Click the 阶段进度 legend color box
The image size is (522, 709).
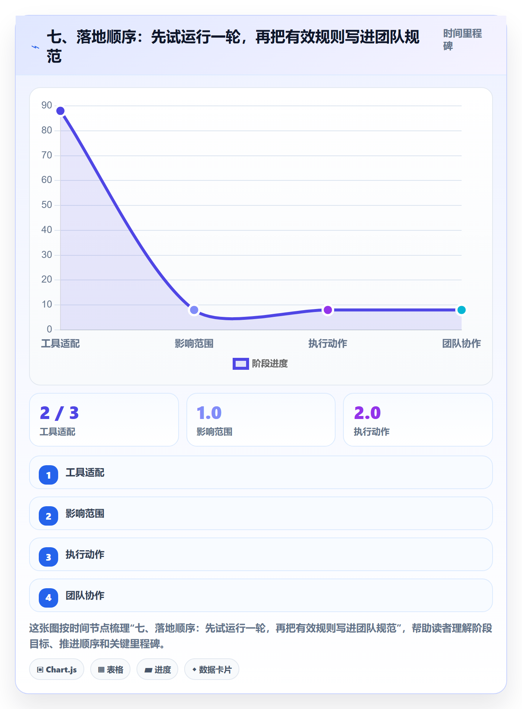tap(240, 364)
